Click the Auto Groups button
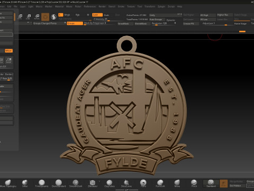Viewport: 254px width, 191px height. click(x=157, y=20)
